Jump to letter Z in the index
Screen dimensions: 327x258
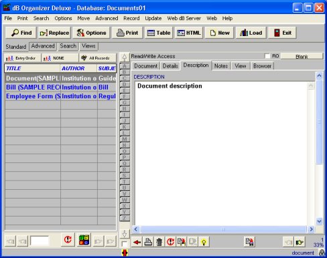click(125, 219)
